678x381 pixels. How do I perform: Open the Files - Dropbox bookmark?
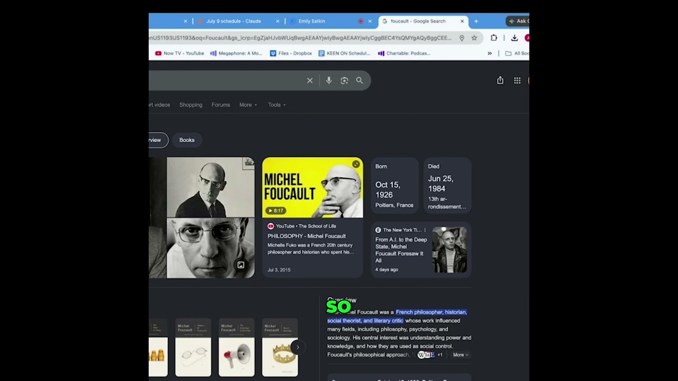point(291,53)
